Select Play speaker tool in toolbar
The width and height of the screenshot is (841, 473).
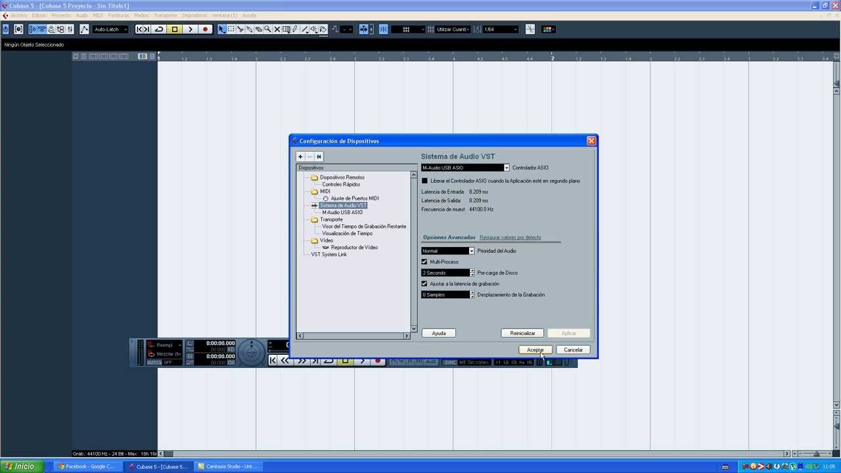point(314,30)
